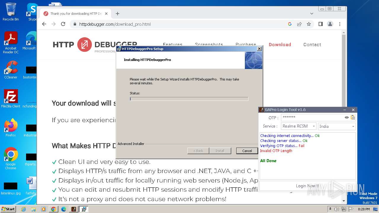Launch CCleaner from desktop
Image resolution: width=379 pixels, height=213 pixels.
coord(11,70)
